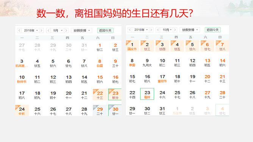Click previous year arrow in September calendar
This screenshot has height=142, width=253.
click(x=19, y=30)
